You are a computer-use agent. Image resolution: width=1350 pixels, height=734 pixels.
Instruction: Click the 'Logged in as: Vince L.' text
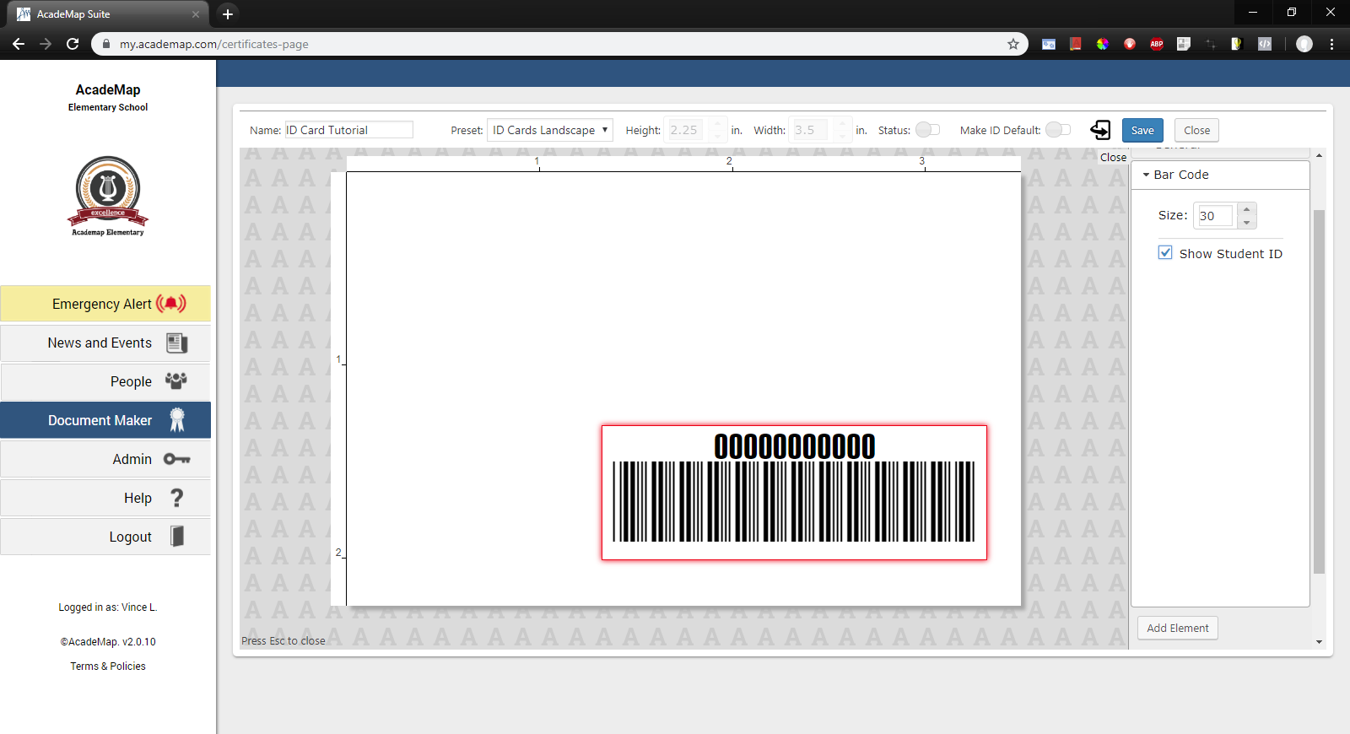[108, 607]
